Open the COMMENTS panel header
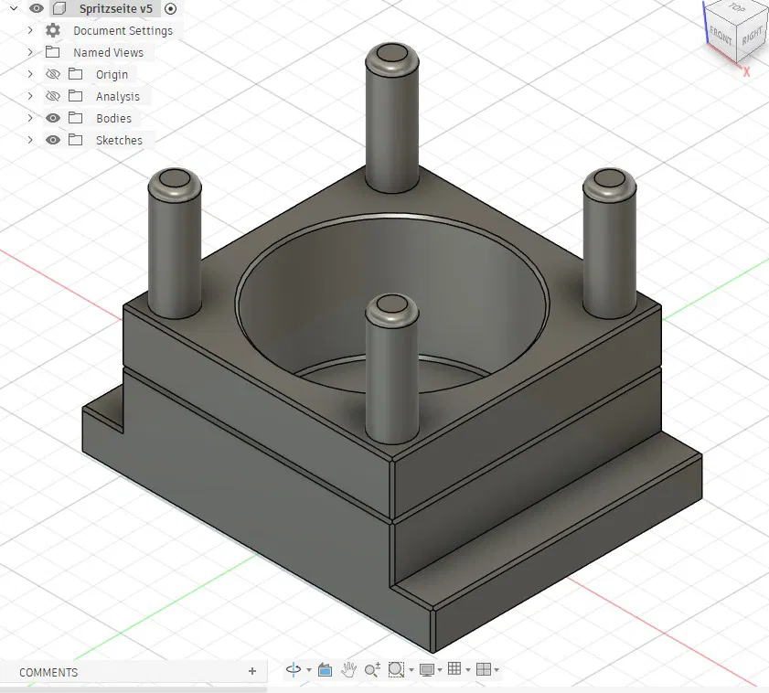The height and width of the screenshot is (693, 769). click(48, 672)
